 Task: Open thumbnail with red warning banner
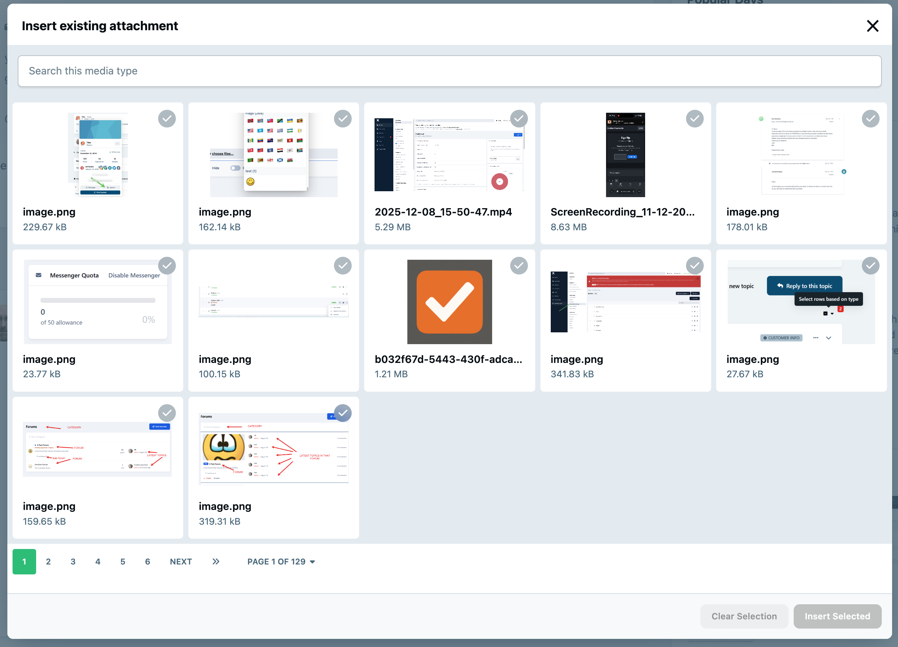(625, 302)
